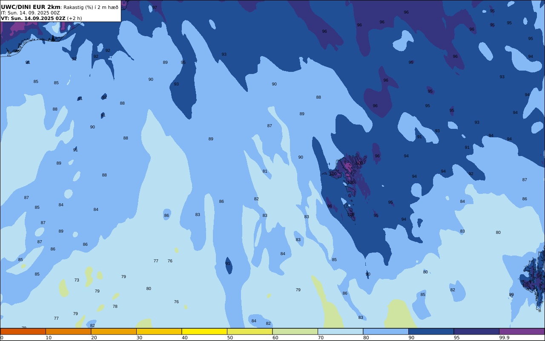
Task: Click the legend tick label '99.9'
Action: [x=504, y=338]
